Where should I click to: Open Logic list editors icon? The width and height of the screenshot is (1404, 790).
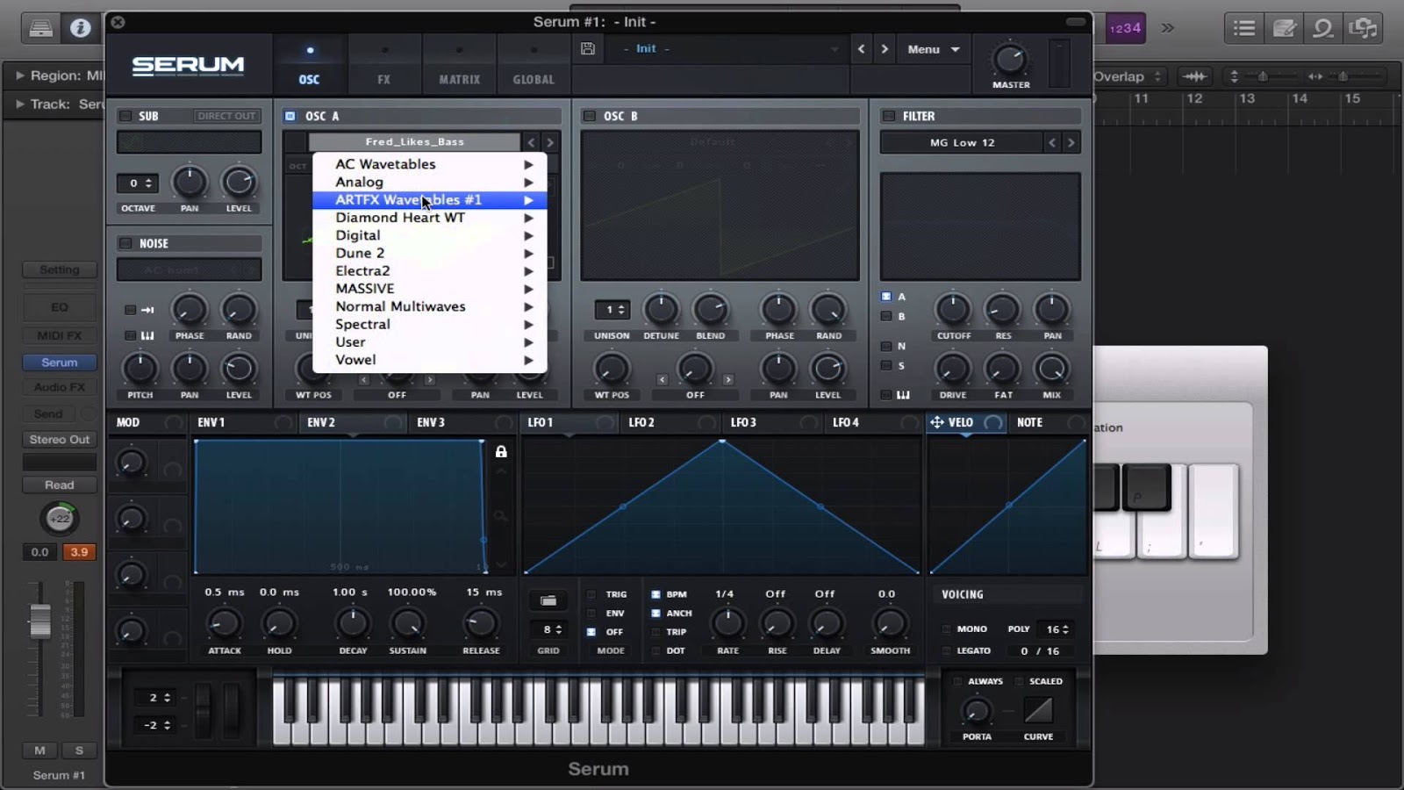point(1244,28)
